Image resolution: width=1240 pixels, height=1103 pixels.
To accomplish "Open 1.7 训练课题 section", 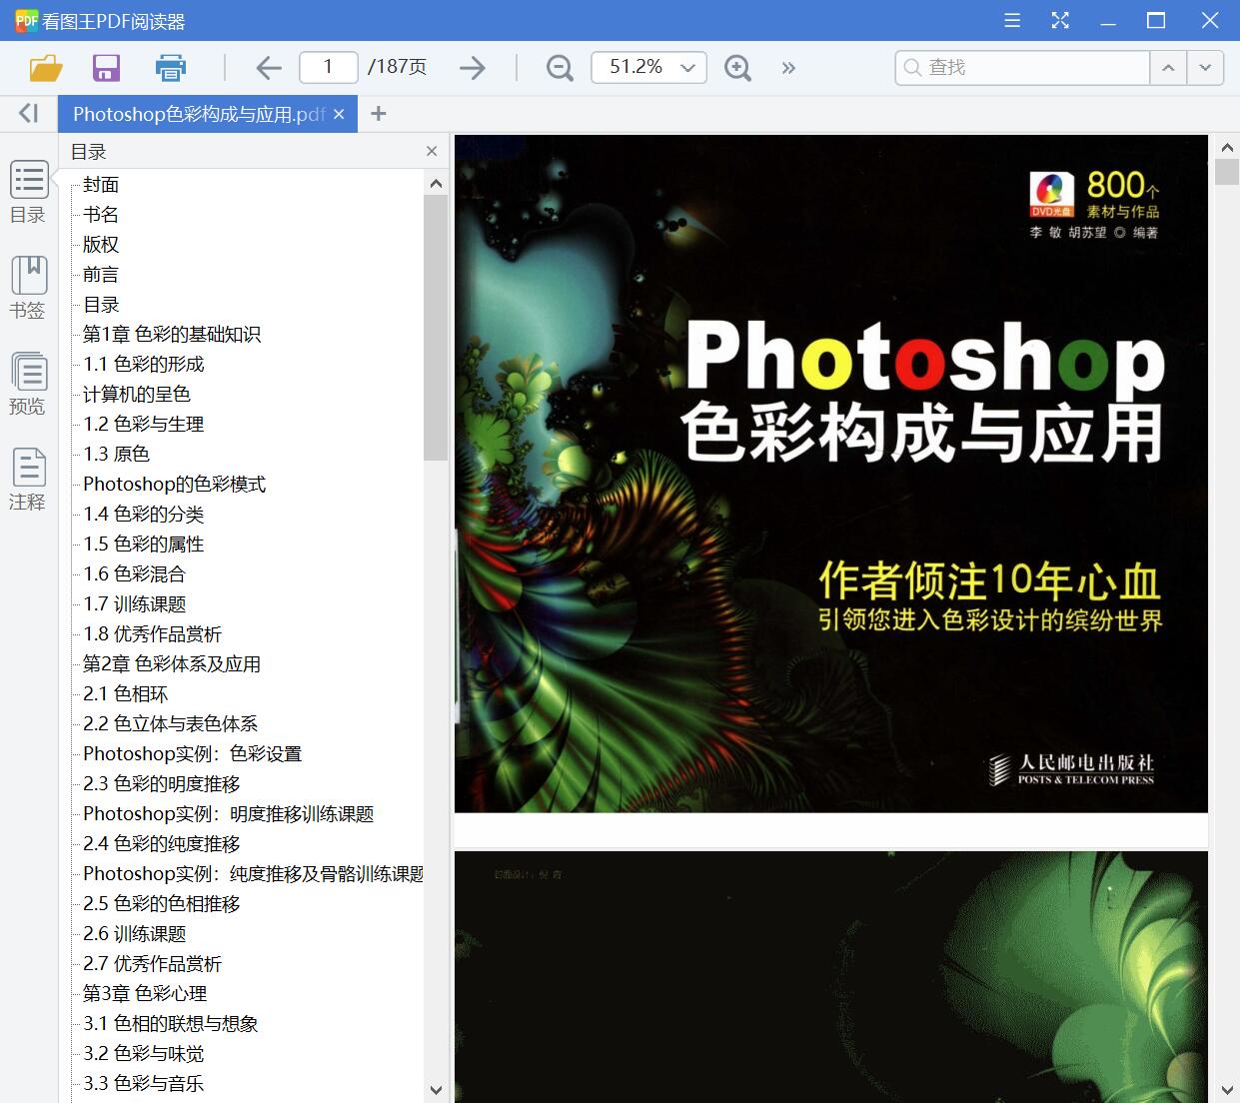I will coord(135,603).
